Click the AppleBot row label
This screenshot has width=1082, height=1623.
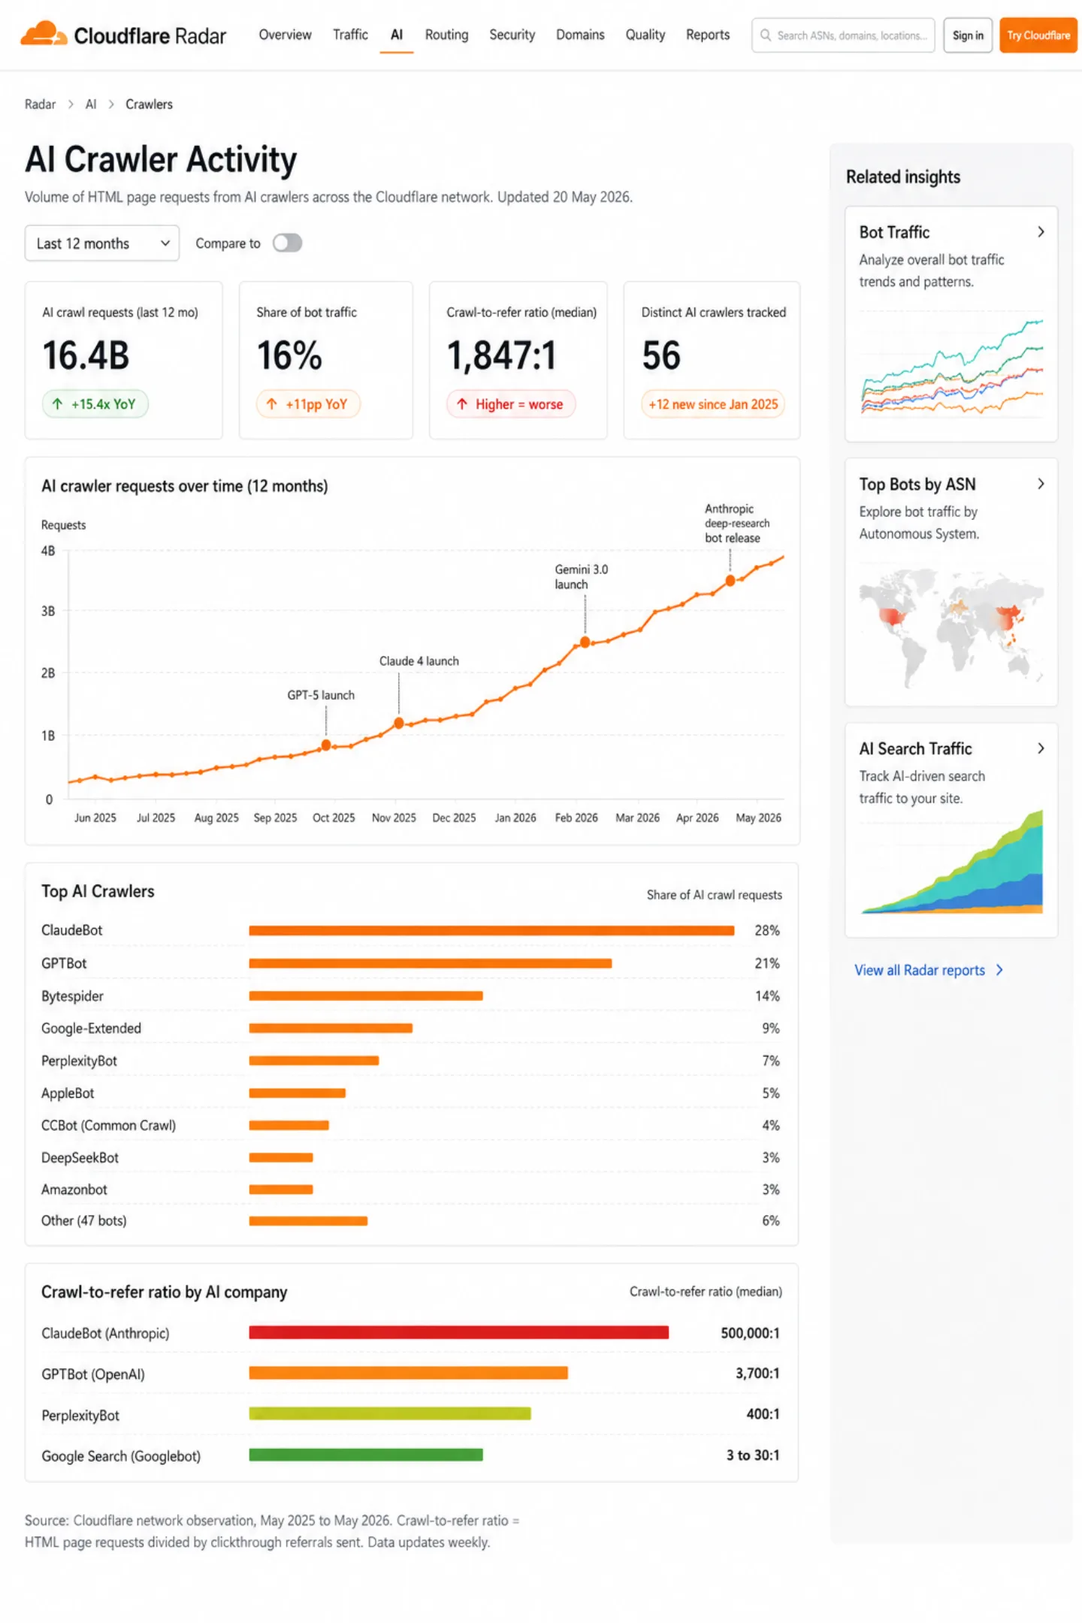click(x=68, y=1093)
